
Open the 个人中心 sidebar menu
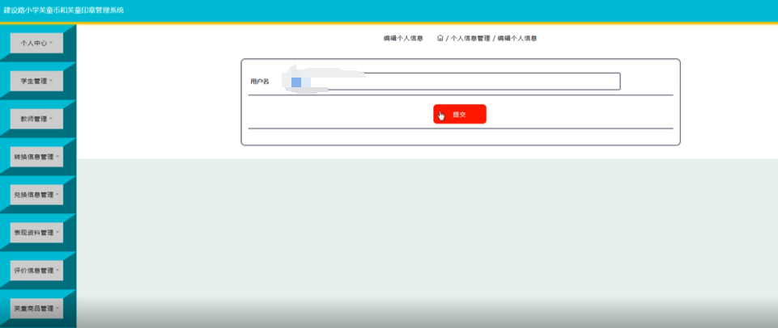(x=36, y=43)
